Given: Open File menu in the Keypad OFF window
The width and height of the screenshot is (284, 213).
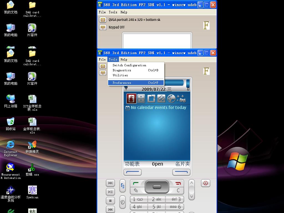Looking at the screenshot, I should click(x=102, y=12).
